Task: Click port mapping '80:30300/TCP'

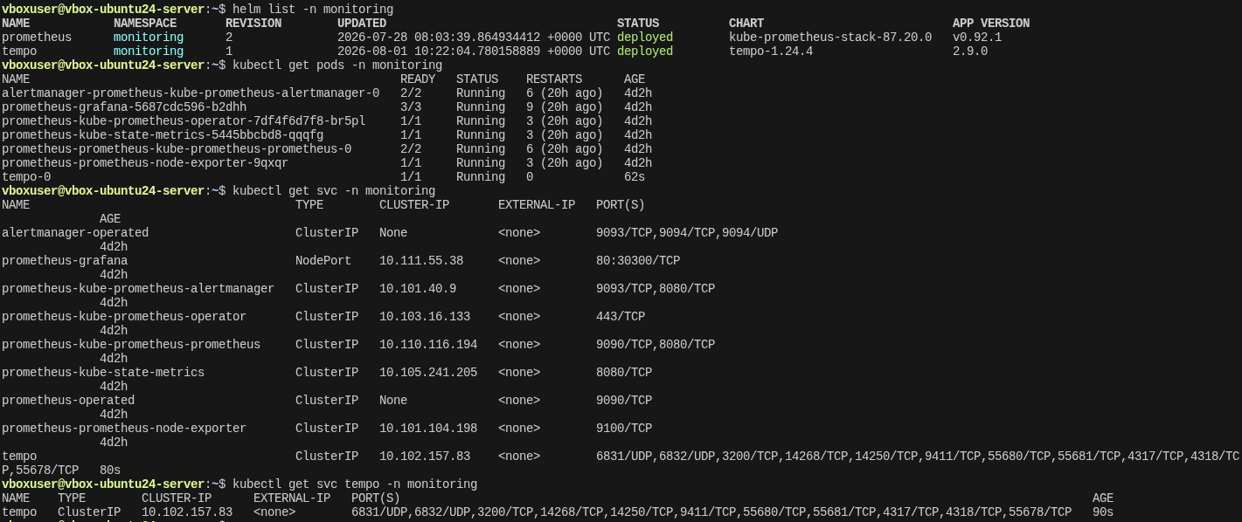Action: pyautogui.click(x=638, y=261)
